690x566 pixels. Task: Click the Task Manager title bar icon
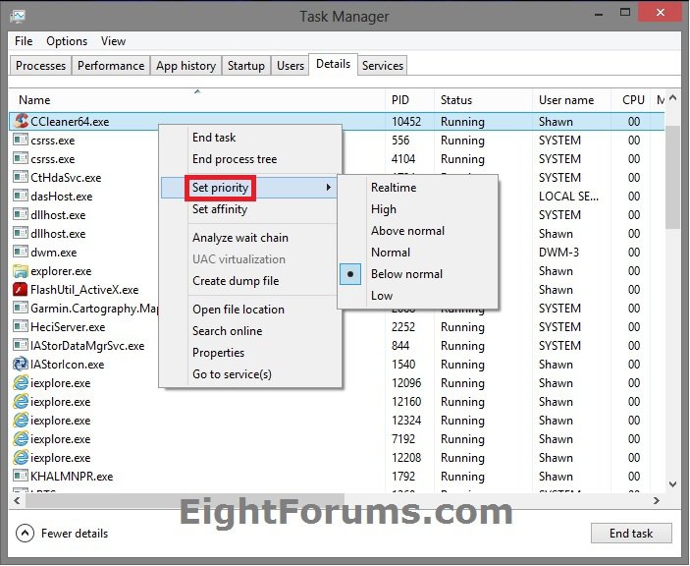(18, 17)
